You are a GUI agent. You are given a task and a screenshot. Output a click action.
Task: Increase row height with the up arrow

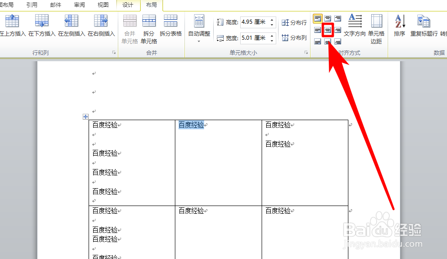(x=272, y=20)
